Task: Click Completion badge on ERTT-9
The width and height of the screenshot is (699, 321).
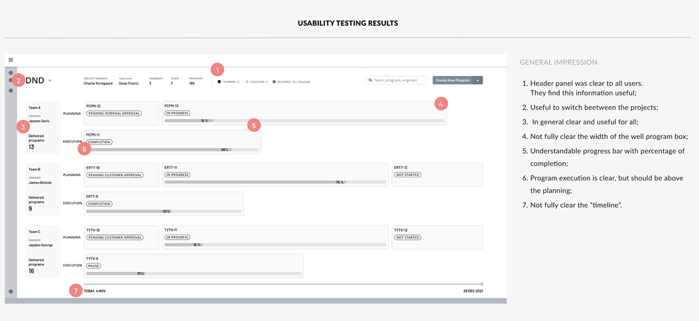Action: [x=99, y=204]
